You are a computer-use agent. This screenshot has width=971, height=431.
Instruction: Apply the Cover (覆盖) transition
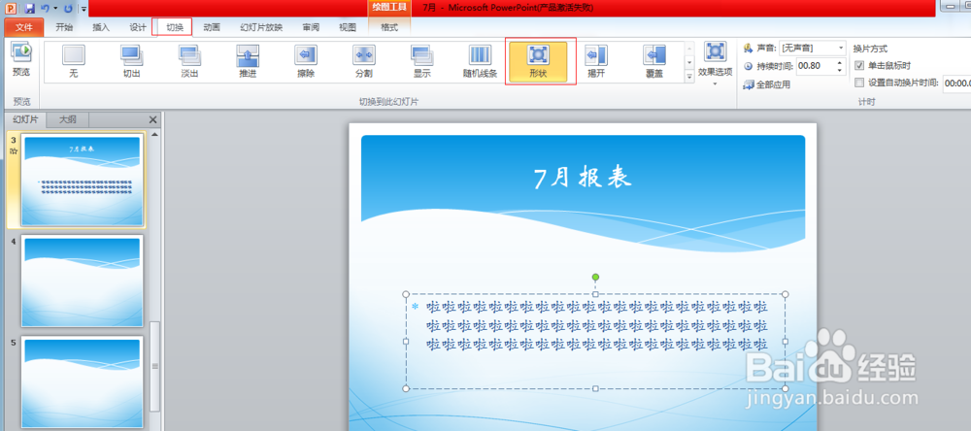[653, 62]
